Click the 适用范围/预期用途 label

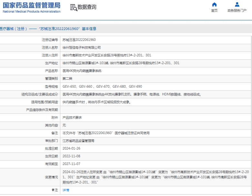tap(44, 102)
